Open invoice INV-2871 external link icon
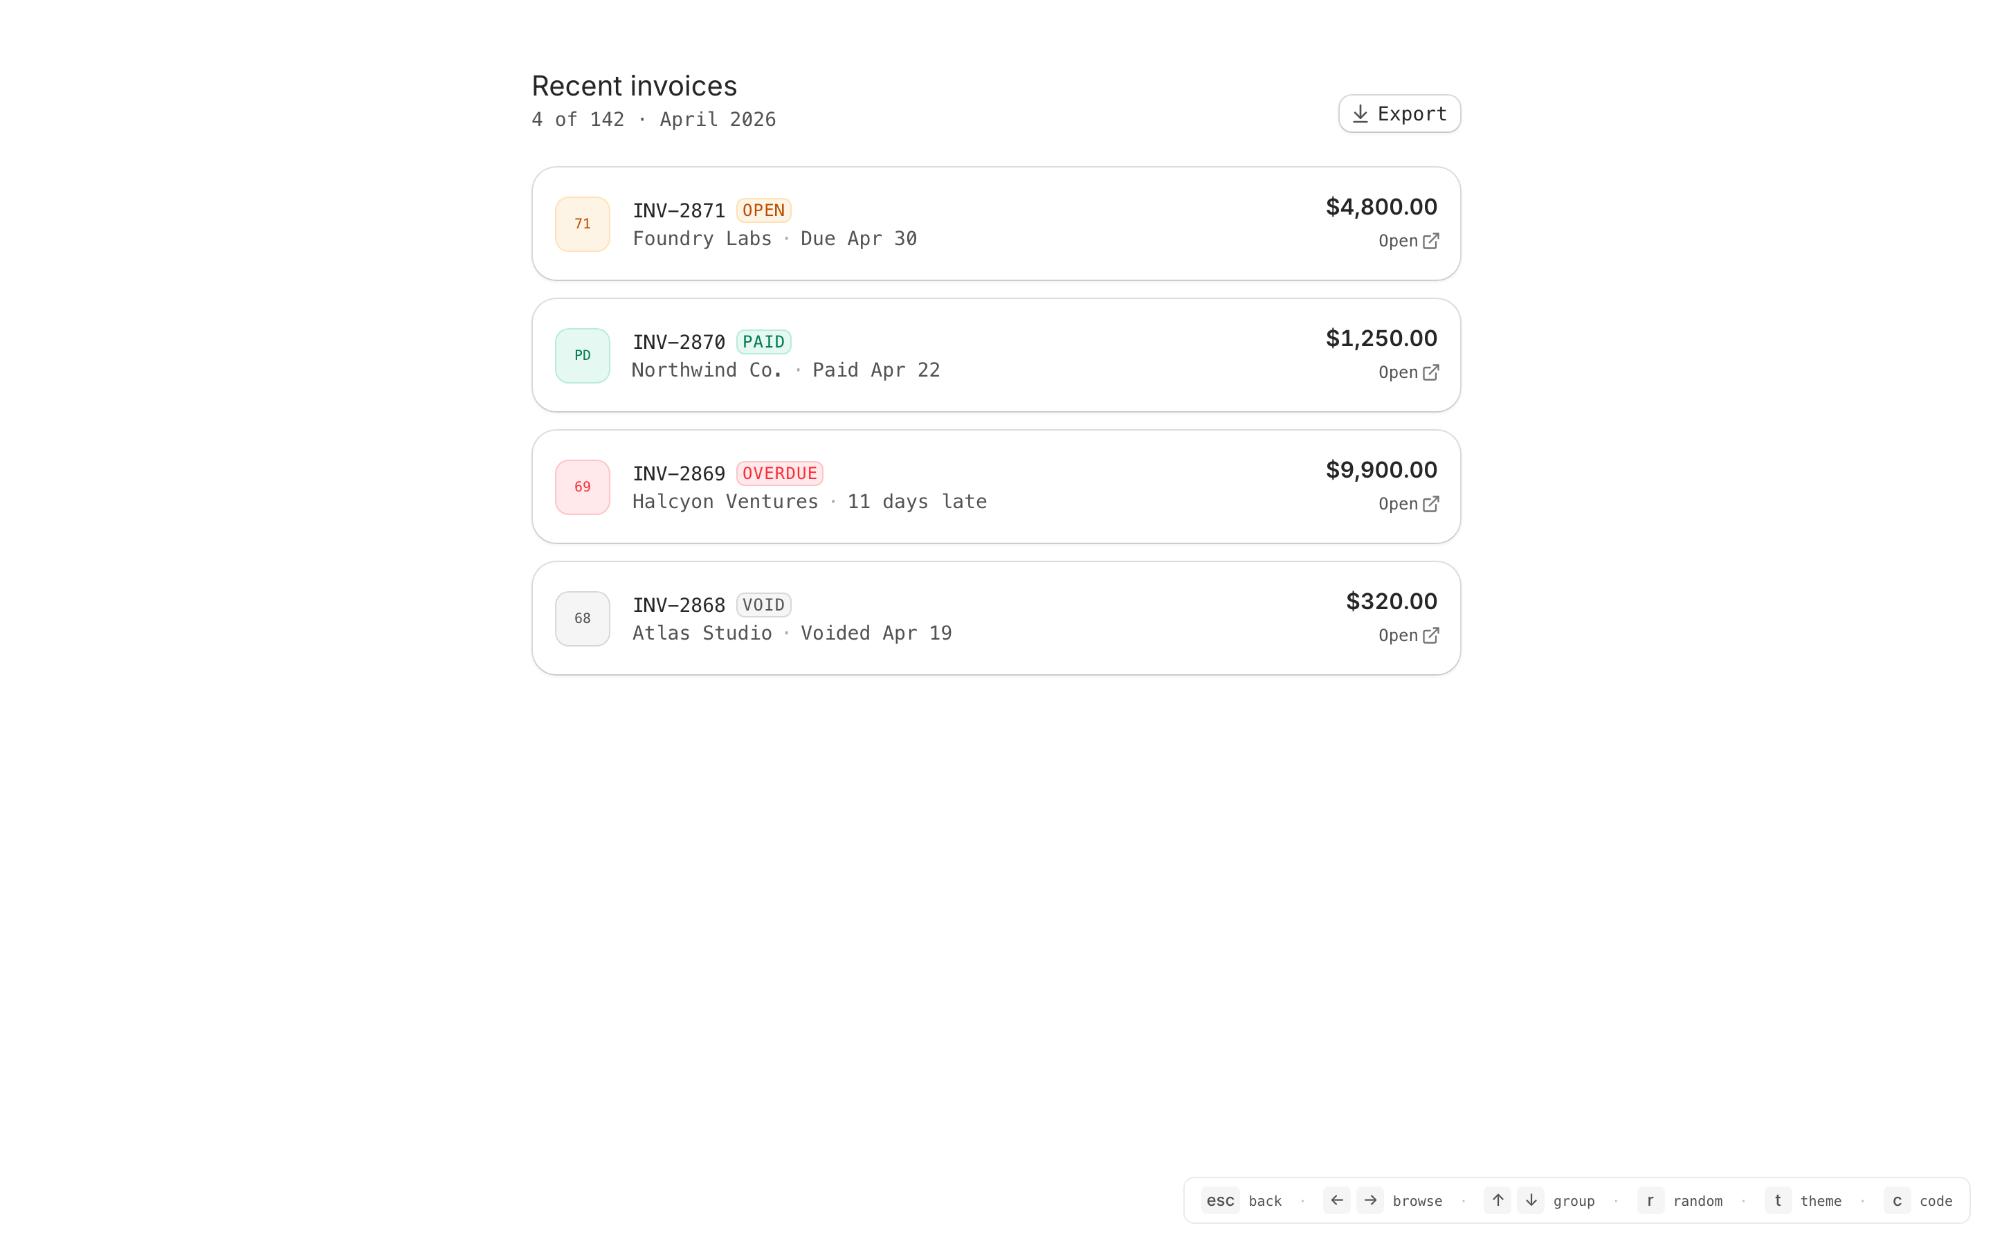The width and height of the screenshot is (1993, 1246). tap(1430, 241)
